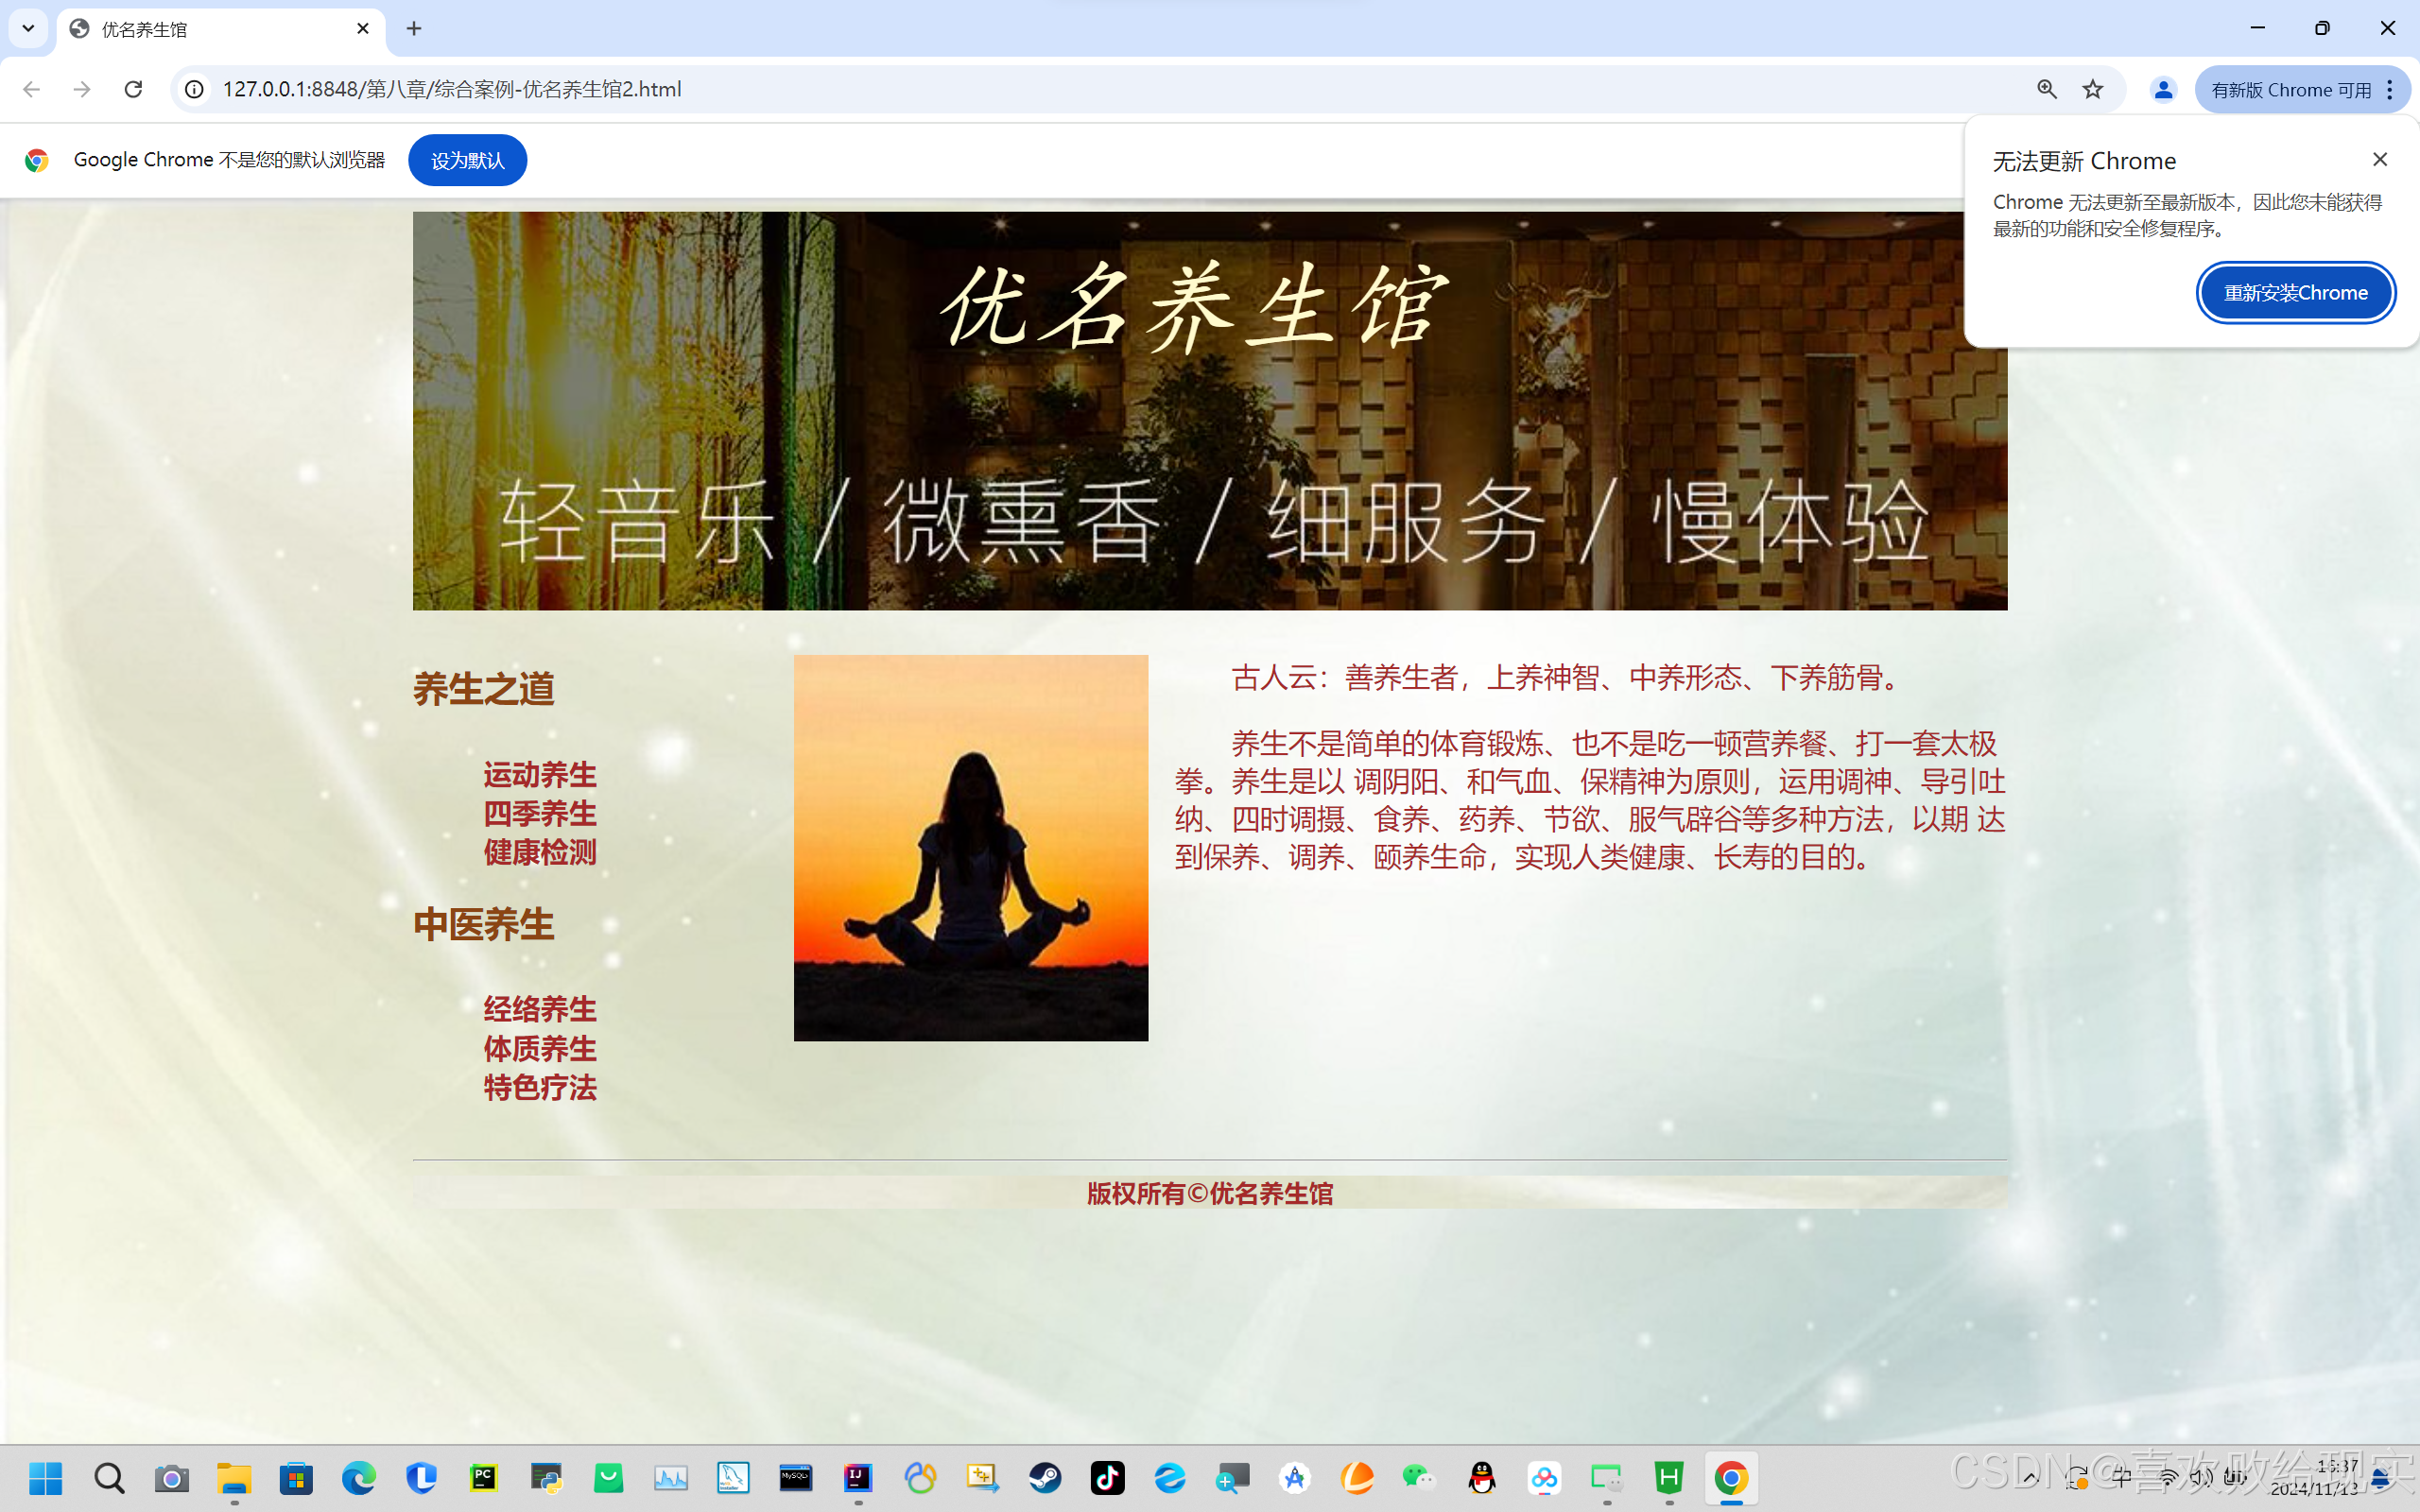
Task: Open a new tab with plus icon
Action: (x=414, y=29)
